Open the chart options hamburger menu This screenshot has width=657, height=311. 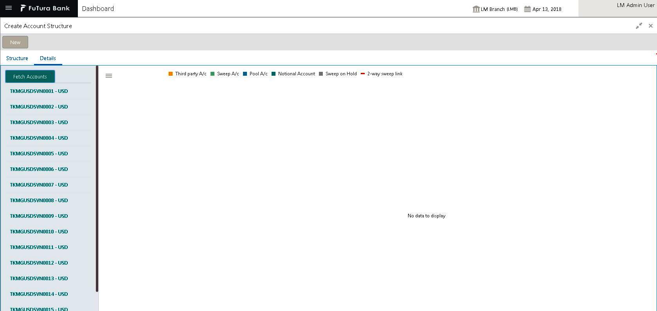109,76
